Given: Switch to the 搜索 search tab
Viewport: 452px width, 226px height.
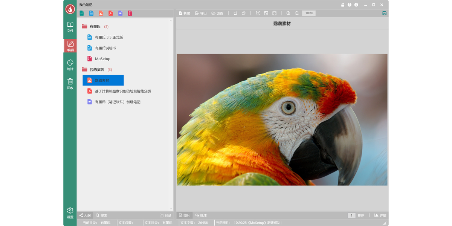Looking at the screenshot, I should (x=101, y=215).
